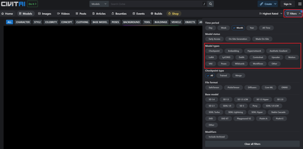The image size is (303, 149).
Task: Click the search magnifier icon
Action: click(x=210, y=4)
